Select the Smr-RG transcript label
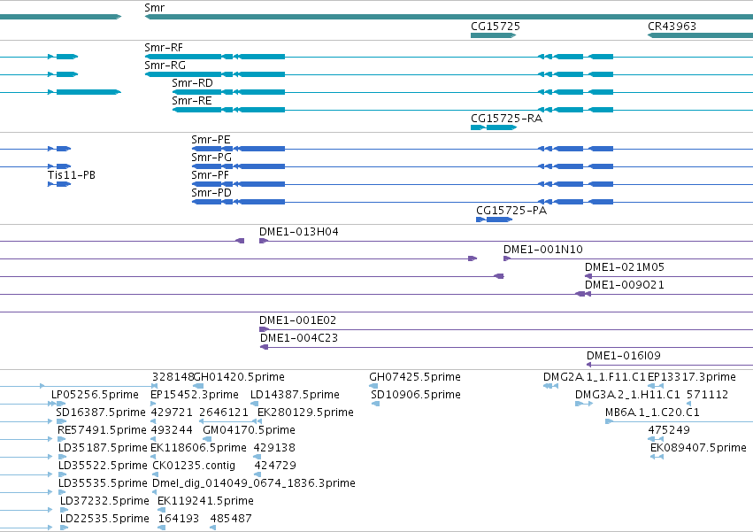The width and height of the screenshot is (753, 532). (165, 66)
